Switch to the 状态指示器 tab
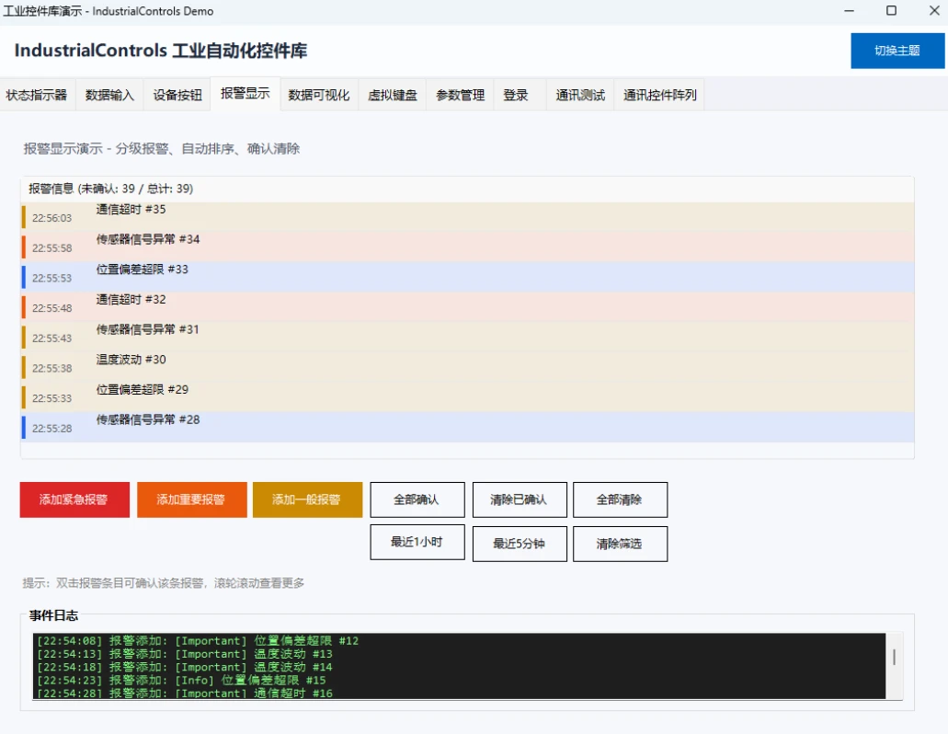Viewport: 948px width, 734px height. pos(37,95)
